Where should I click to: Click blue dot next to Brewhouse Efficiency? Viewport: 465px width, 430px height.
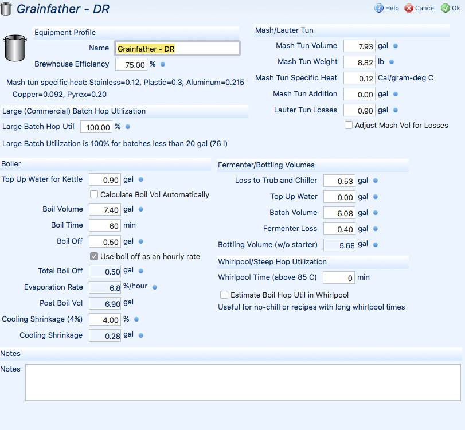pos(162,64)
